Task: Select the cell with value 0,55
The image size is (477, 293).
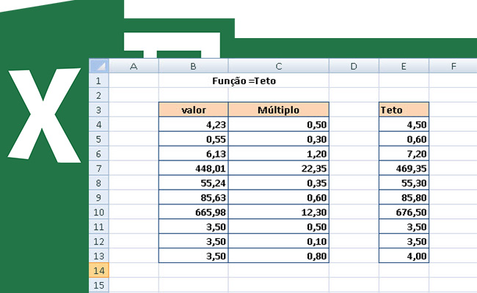Action: (194, 138)
